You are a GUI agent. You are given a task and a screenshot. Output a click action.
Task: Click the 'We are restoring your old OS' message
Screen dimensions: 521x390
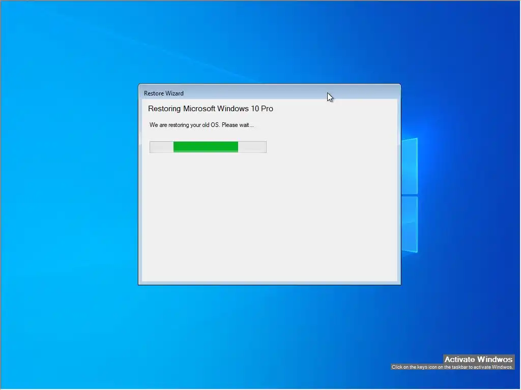pos(201,125)
